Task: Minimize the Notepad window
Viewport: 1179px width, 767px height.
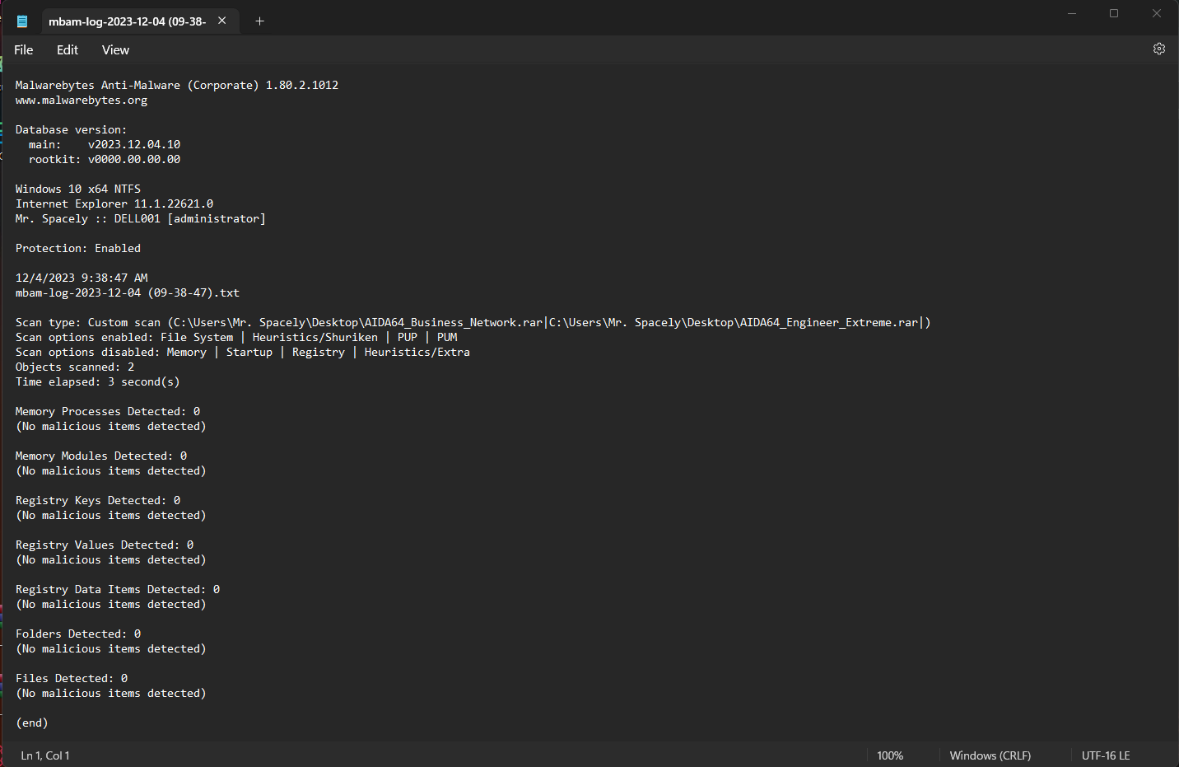Action: point(1072,13)
